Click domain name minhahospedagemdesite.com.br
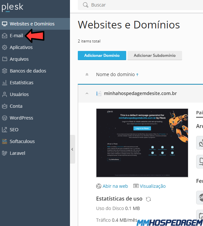 point(140,93)
